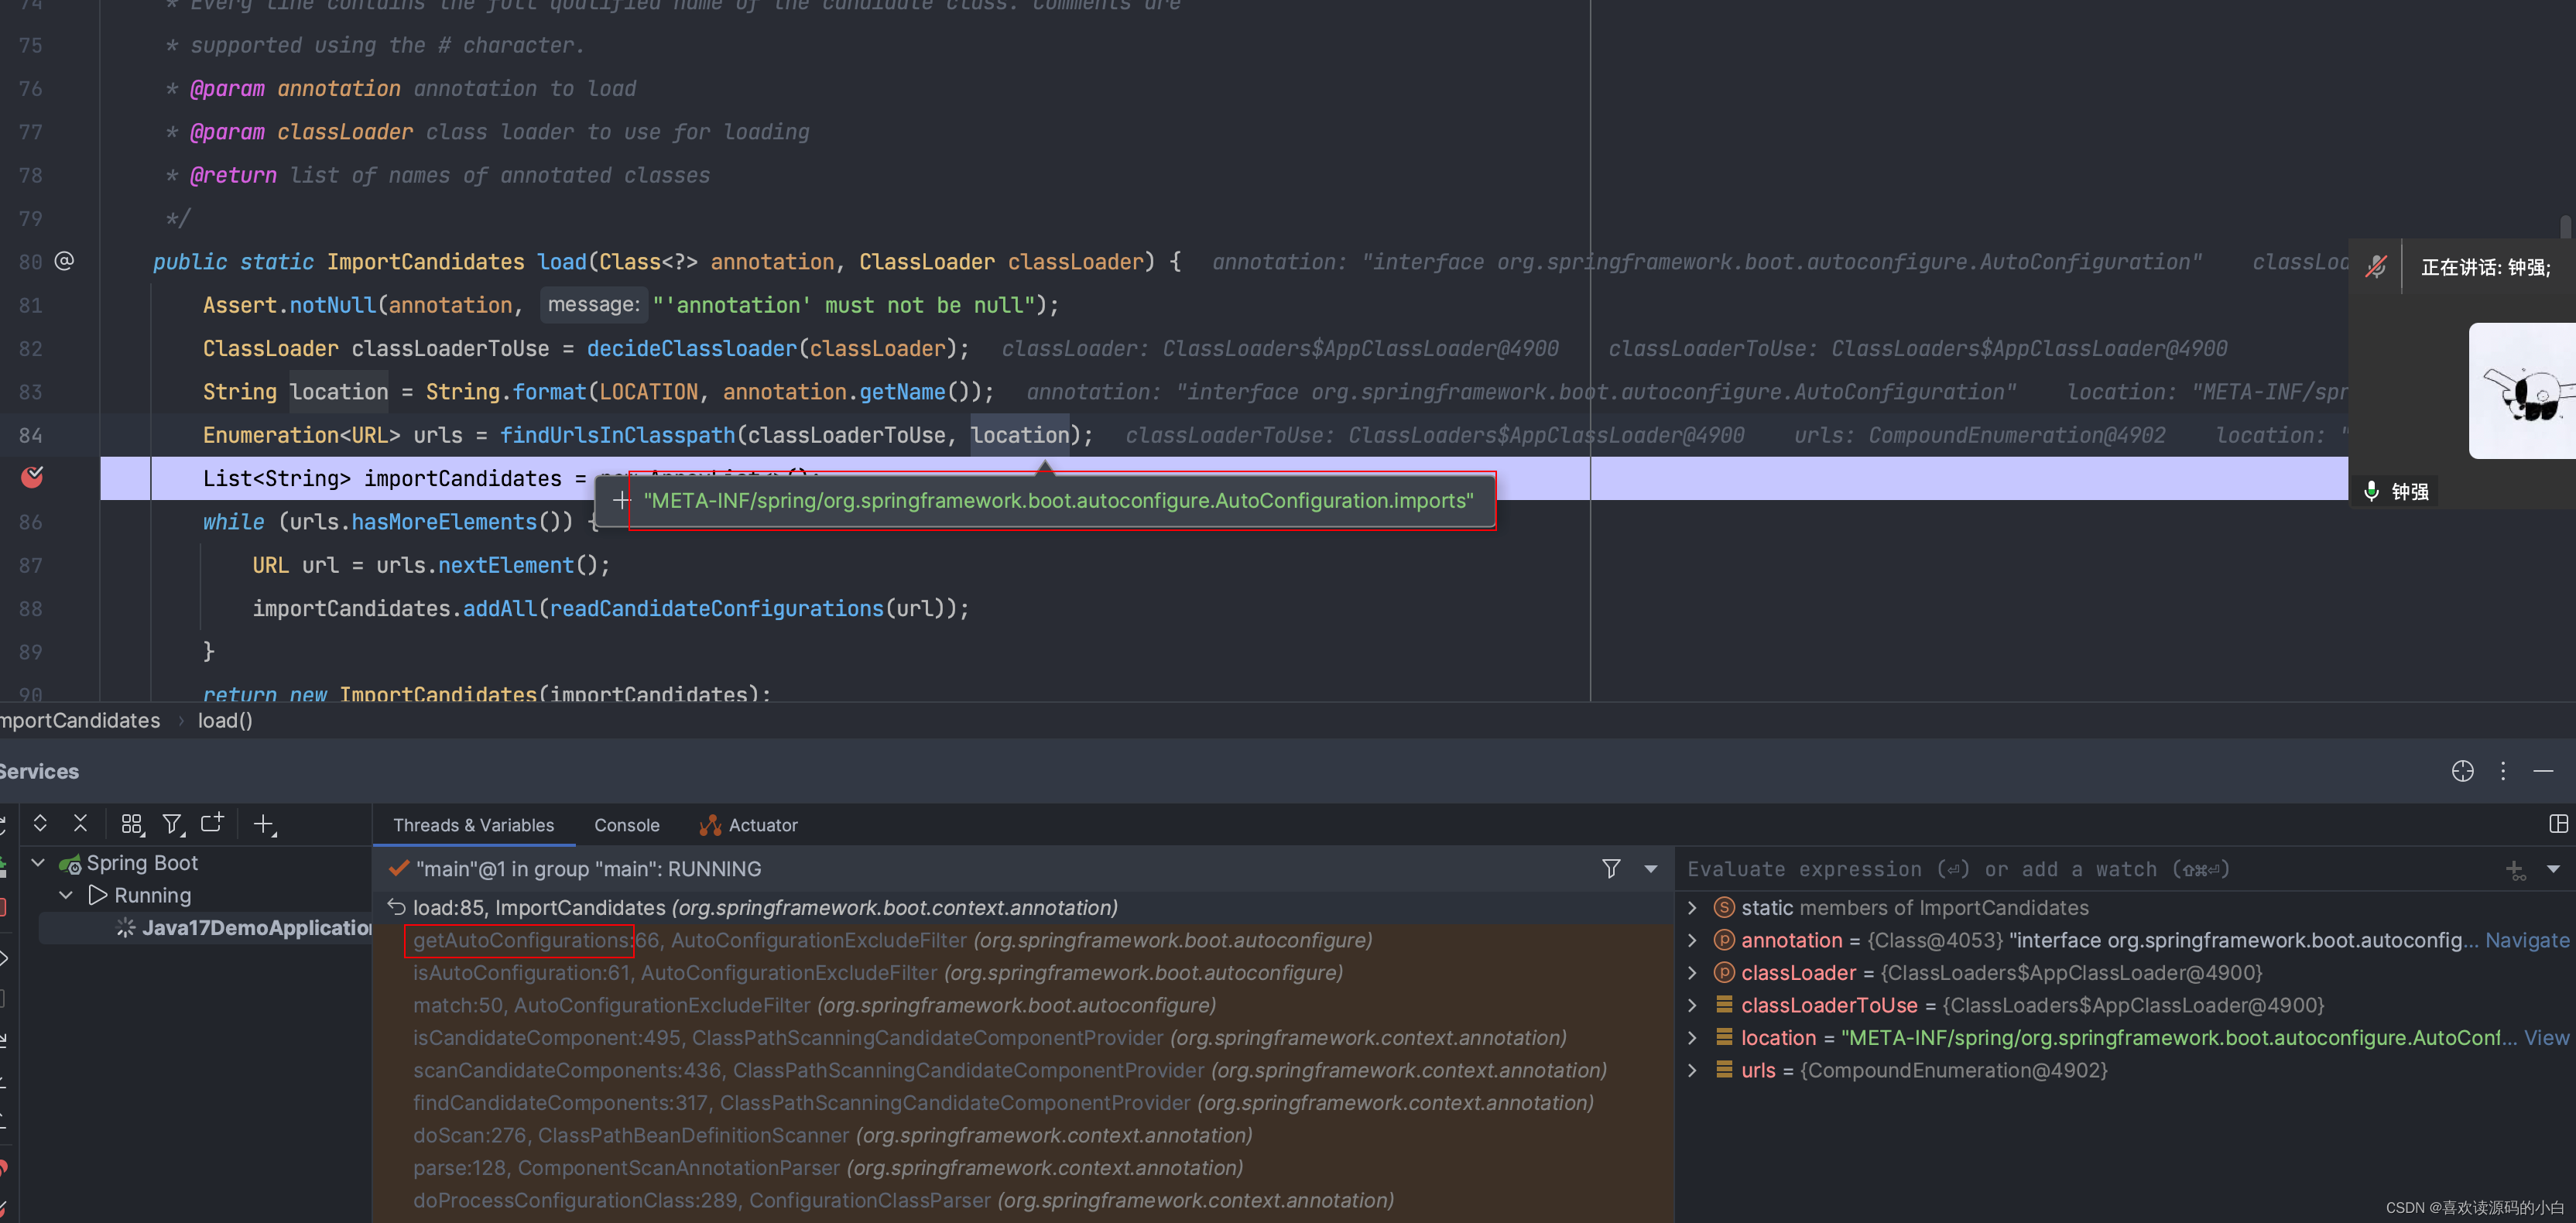Image resolution: width=2576 pixels, height=1223 pixels.
Task: Collapse the Spring Boot tree node
Action: 37,862
